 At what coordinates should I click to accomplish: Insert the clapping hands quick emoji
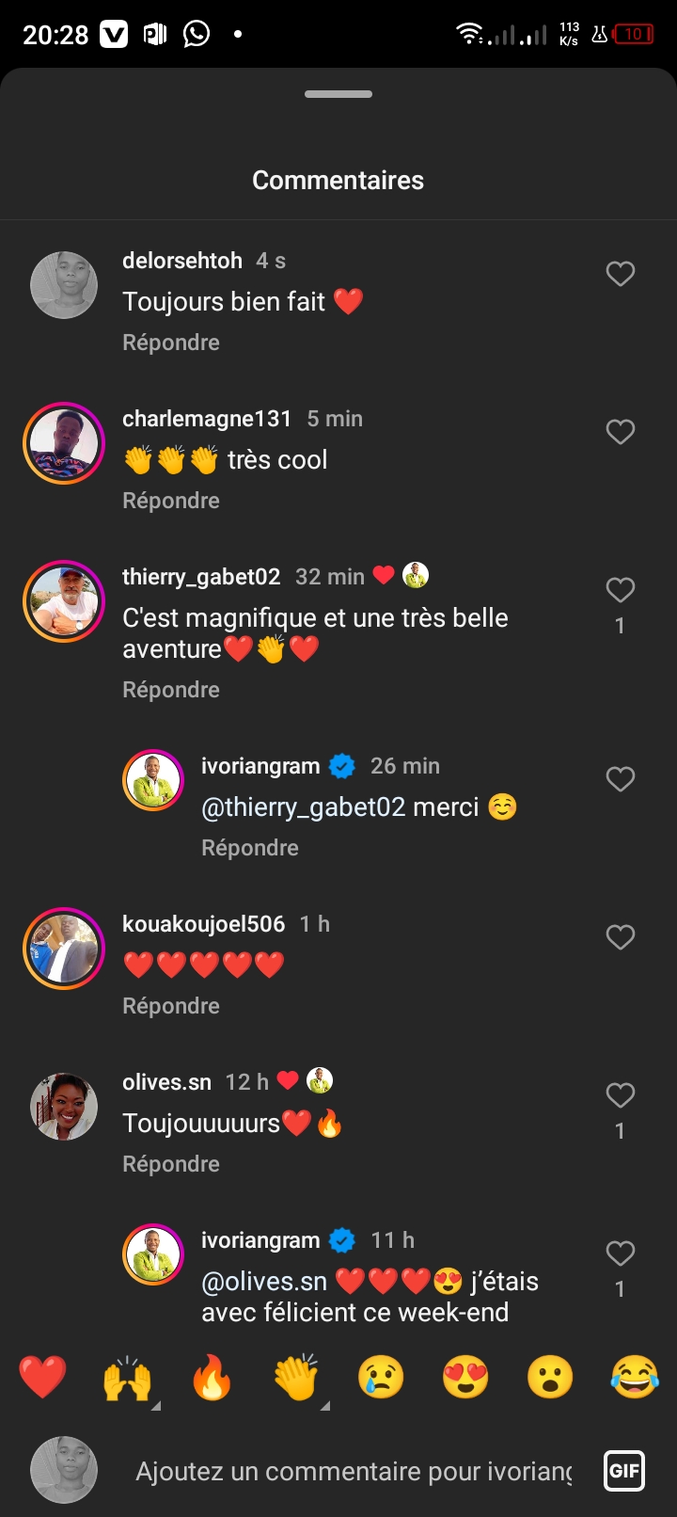(296, 1378)
